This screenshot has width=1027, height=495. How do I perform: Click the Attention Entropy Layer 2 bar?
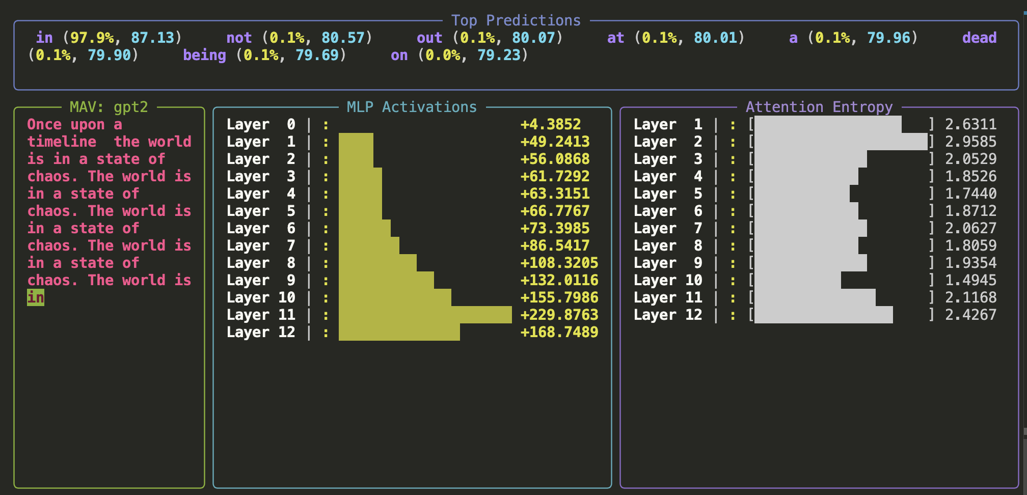pos(841,142)
